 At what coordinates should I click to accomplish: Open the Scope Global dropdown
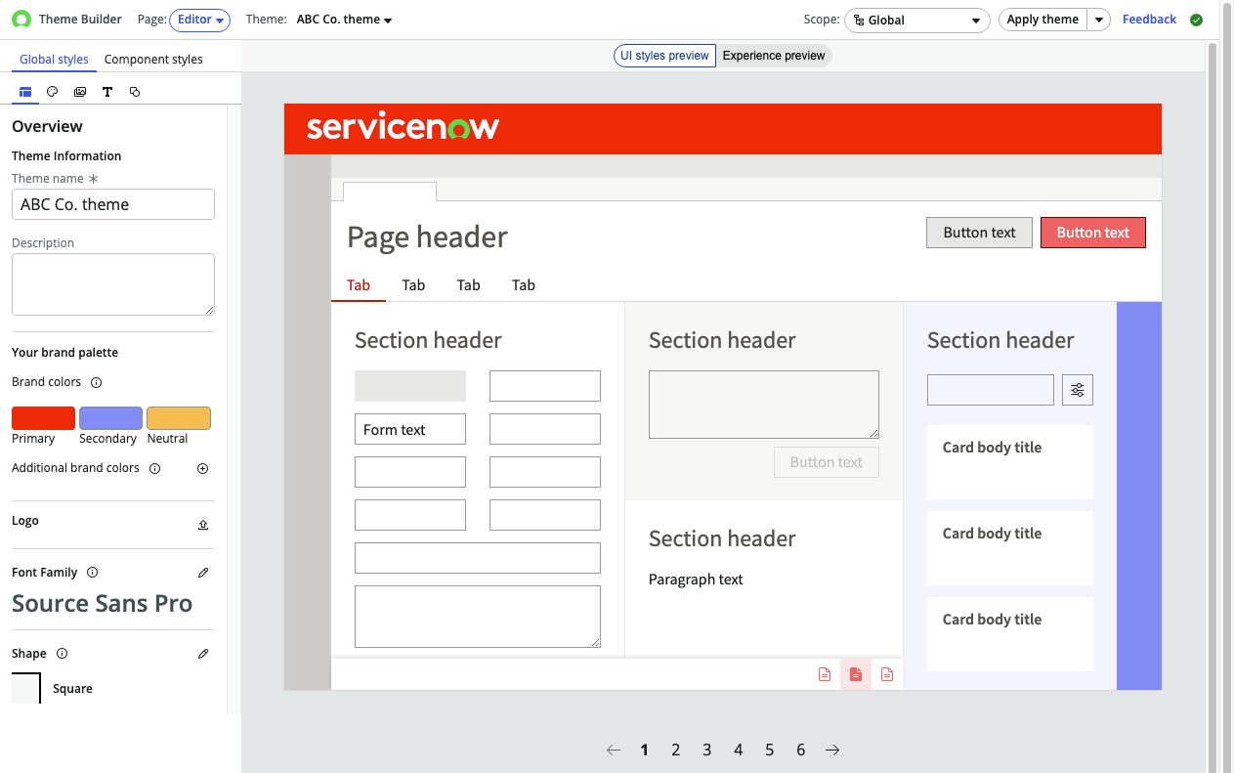point(915,20)
